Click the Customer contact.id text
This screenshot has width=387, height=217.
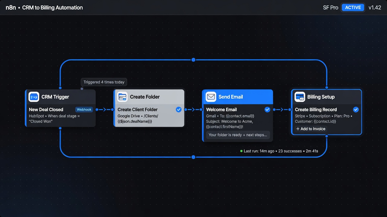click(315, 121)
